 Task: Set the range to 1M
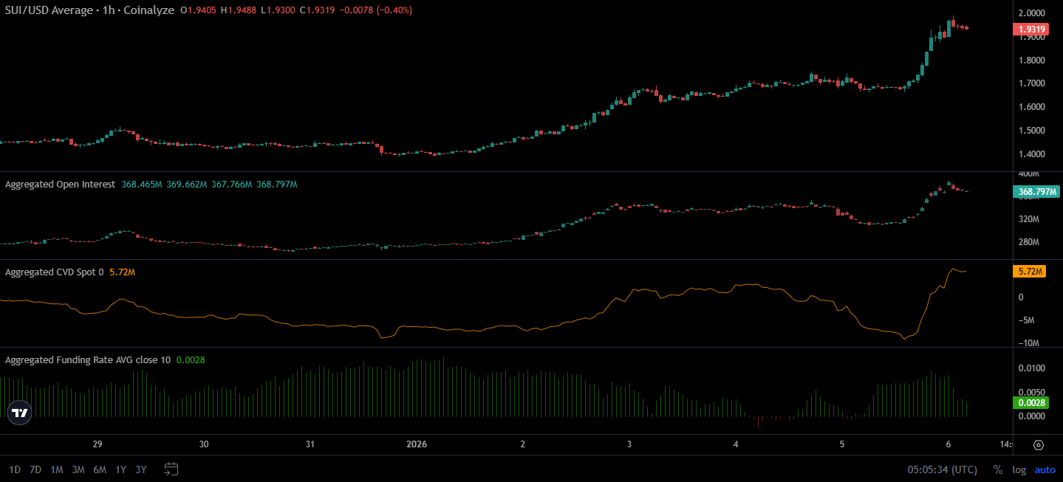pos(57,469)
